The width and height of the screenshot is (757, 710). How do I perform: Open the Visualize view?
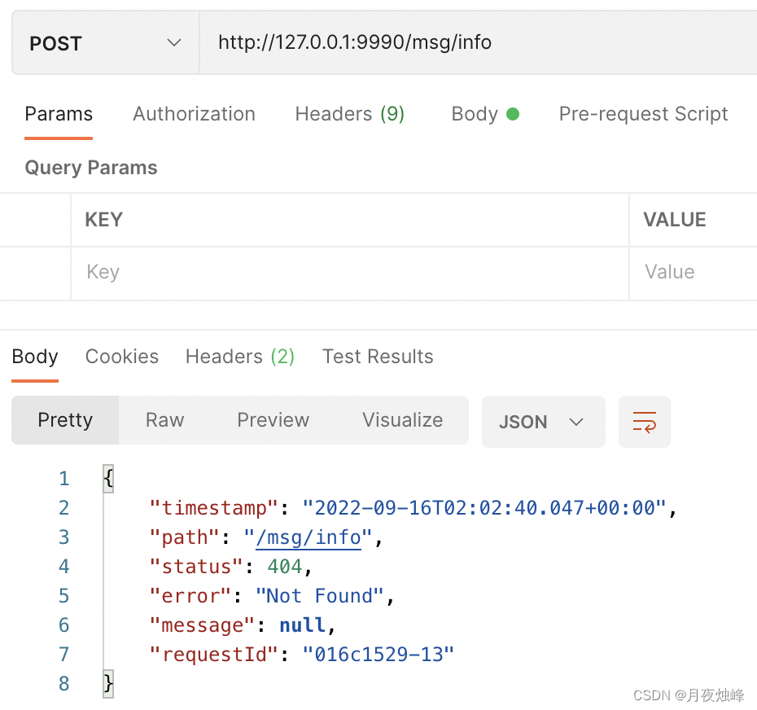[x=402, y=420]
